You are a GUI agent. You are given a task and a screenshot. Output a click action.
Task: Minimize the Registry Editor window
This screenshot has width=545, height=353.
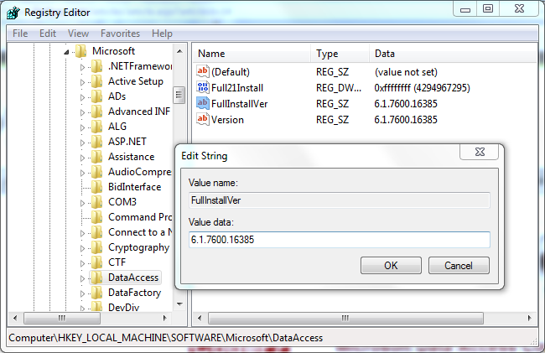click(465, 8)
